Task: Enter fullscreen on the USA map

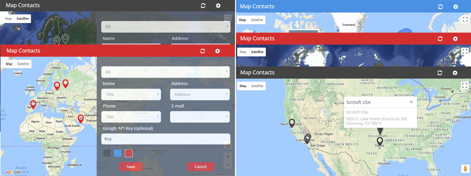Action: pos(465,86)
